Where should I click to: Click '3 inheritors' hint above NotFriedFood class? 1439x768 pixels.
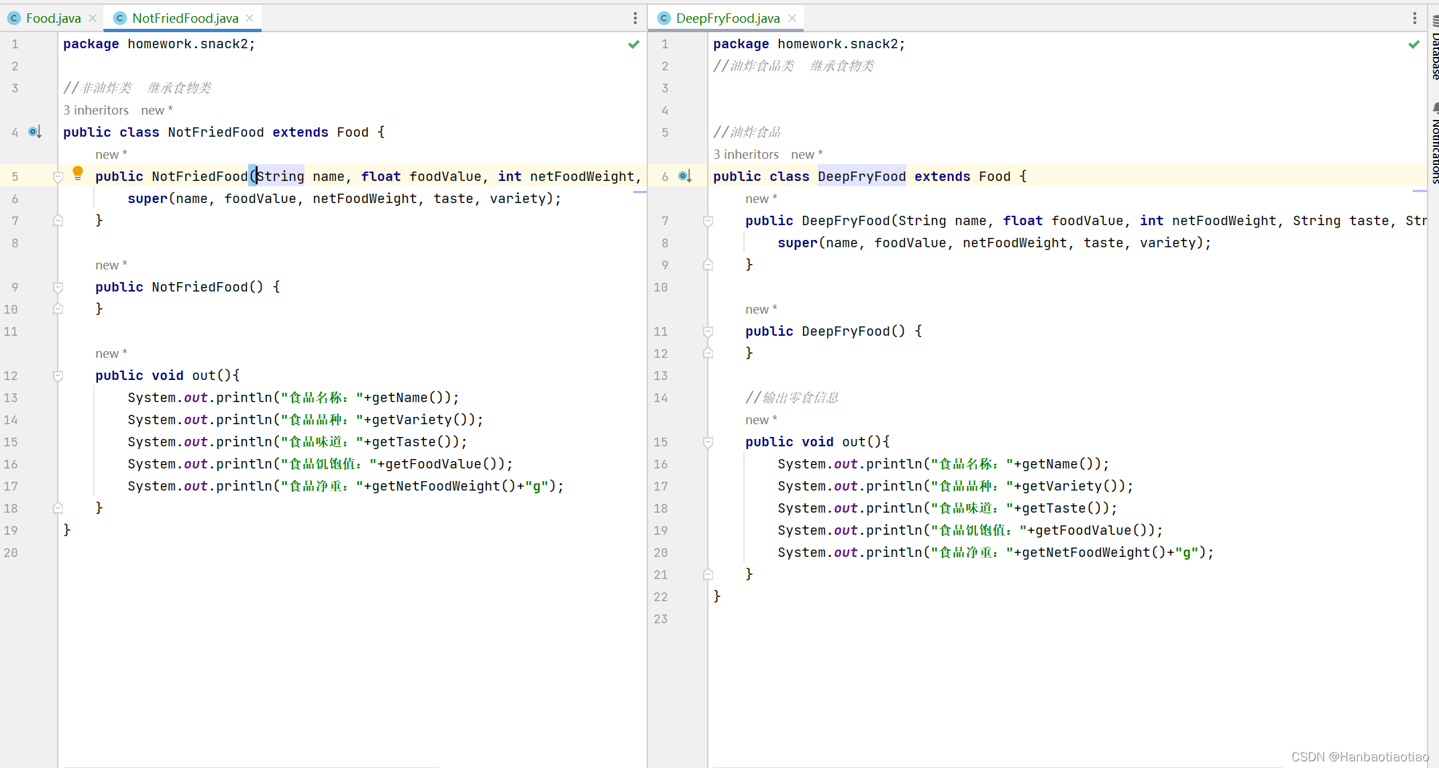coord(96,110)
